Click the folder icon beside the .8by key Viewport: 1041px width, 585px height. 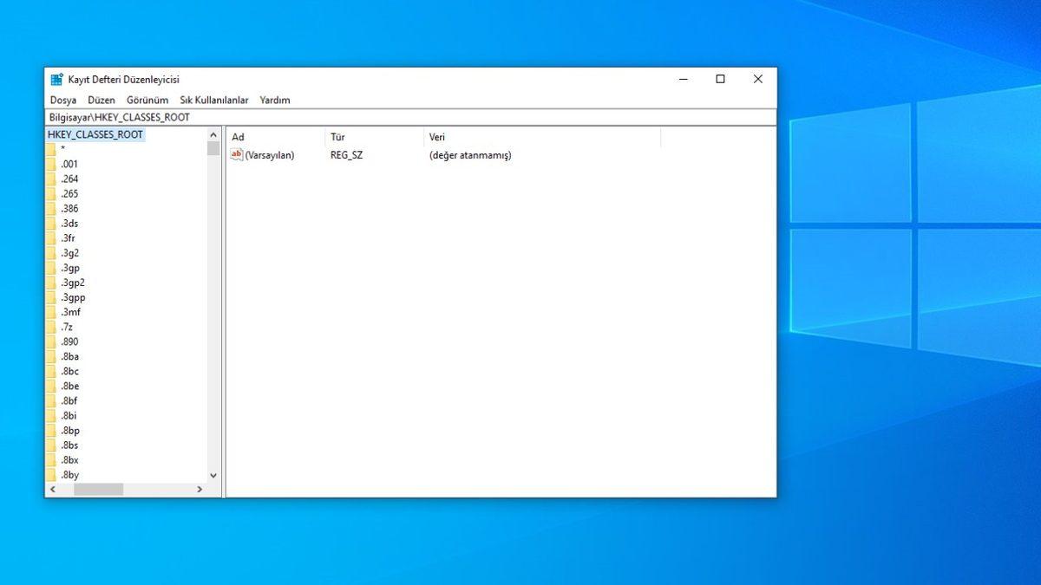pyautogui.click(x=53, y=475)
